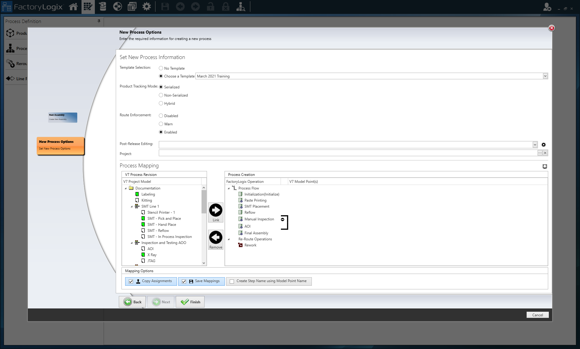Viewport: 580px width, 349px height.
Task: Click the Lock padlock icon in the toolbar
Action: (x=225, y=6)
